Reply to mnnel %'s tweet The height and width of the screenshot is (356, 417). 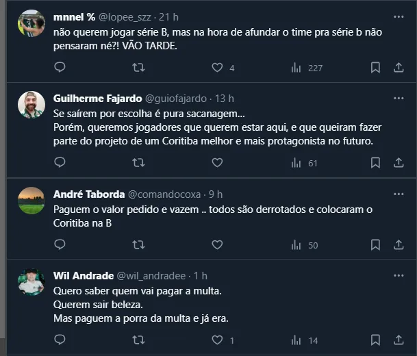(x=60, y=67)
